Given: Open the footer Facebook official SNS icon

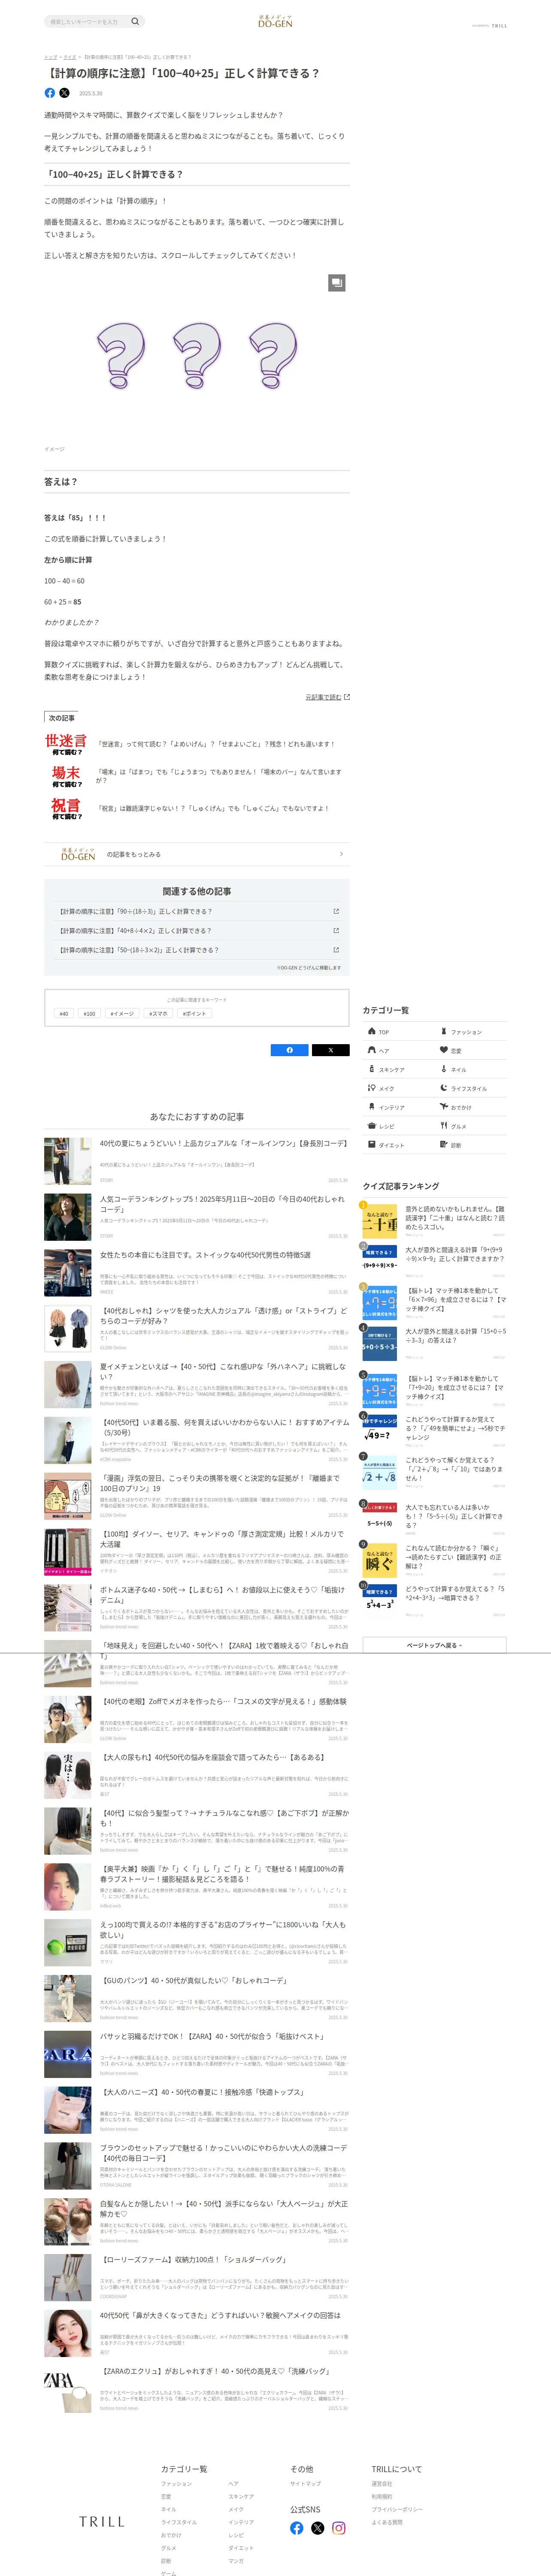Looking at the screenshot, I should coord(297,2528).
